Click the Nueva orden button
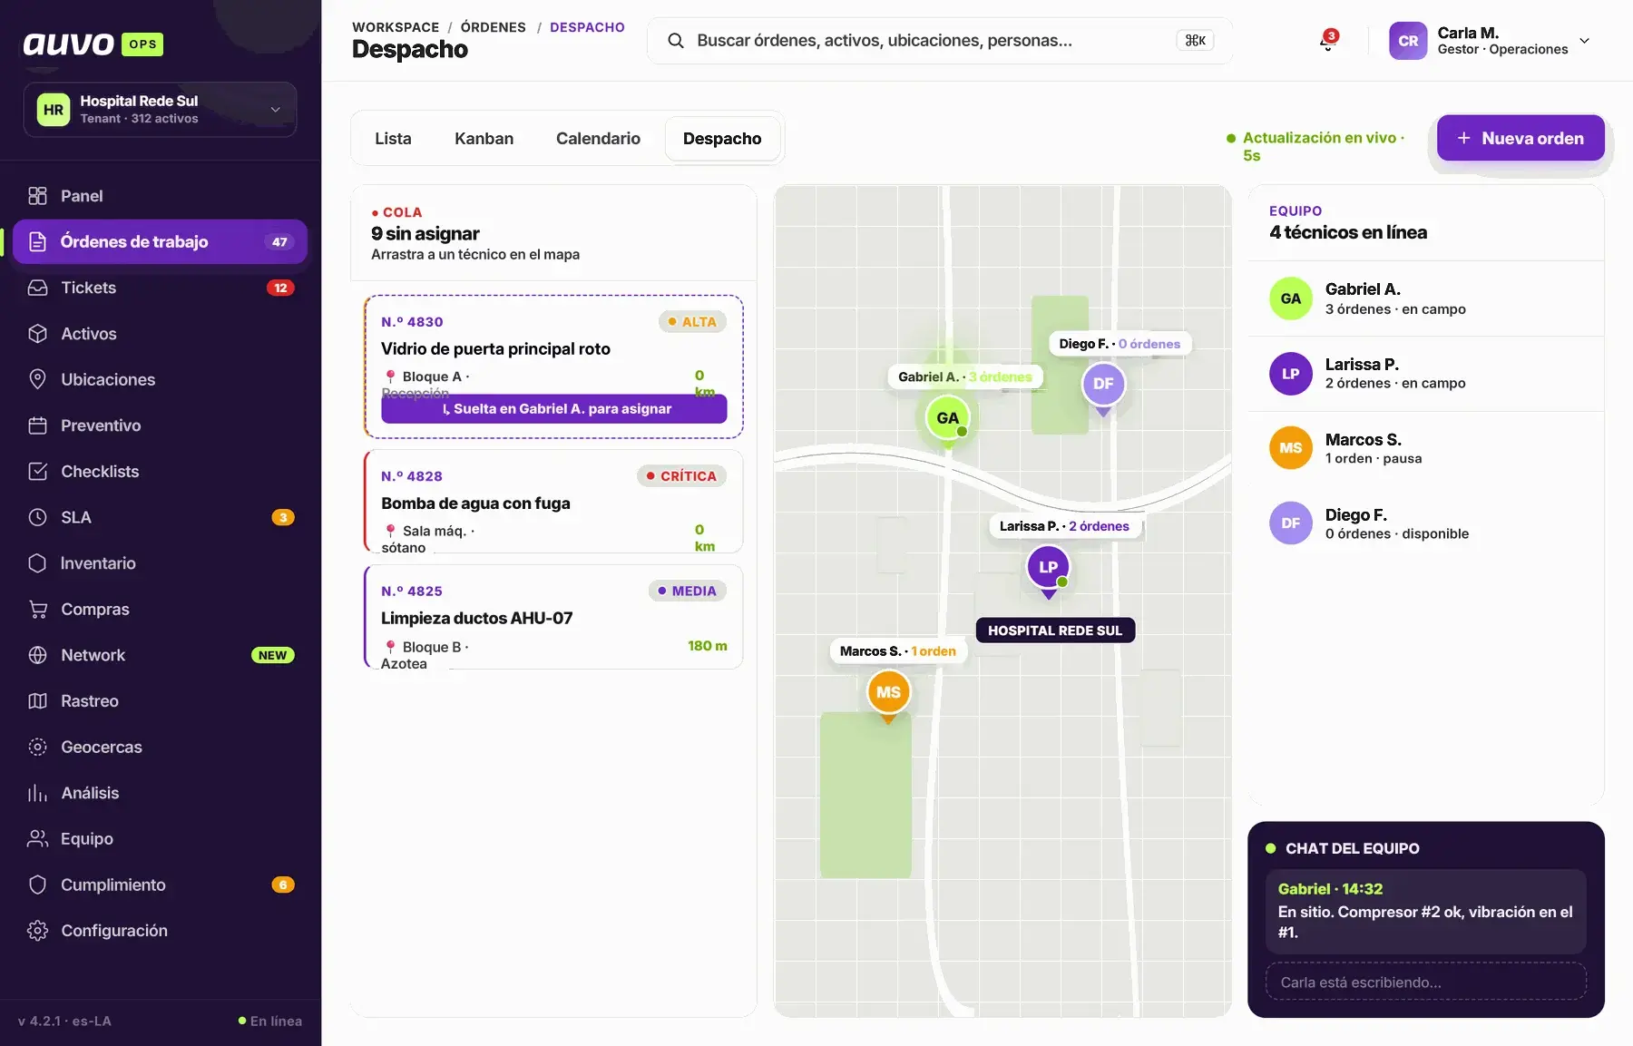 coord(1521,138)
